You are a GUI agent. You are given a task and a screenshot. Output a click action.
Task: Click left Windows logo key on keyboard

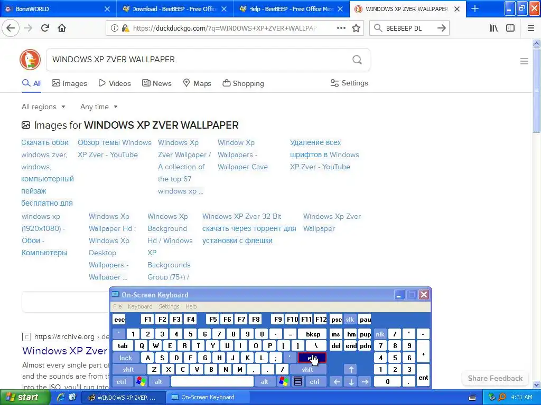(141, 382)
